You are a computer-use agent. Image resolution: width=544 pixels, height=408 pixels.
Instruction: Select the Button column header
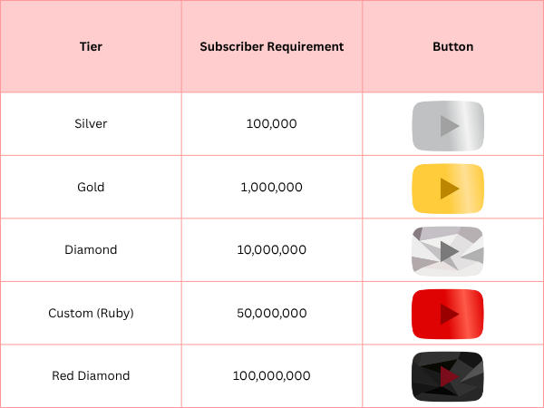[453, 46]
